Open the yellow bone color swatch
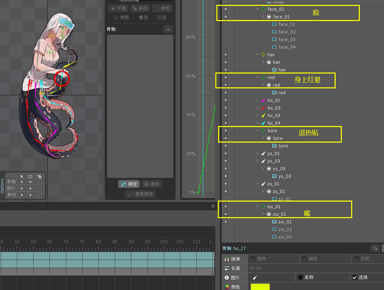The height and width of the screenshot is (290, 384). (260, 287)
